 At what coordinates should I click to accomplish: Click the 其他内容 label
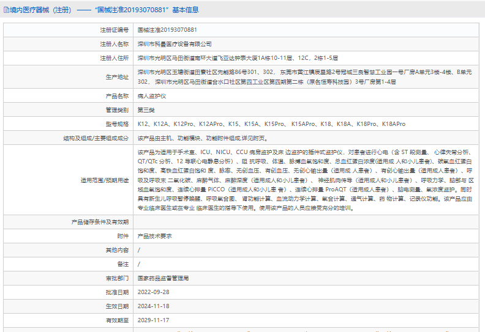pos(117,250)
